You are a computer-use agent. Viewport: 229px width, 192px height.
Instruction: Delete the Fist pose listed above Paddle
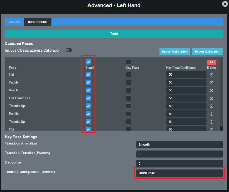click(x=211, y=75)
